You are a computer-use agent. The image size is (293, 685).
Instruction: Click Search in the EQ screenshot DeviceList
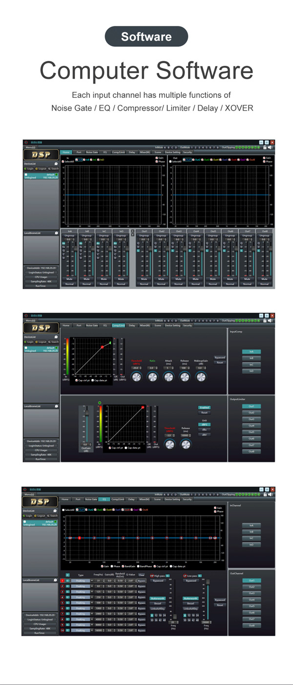pyautogui.click(x=53, y=515)
